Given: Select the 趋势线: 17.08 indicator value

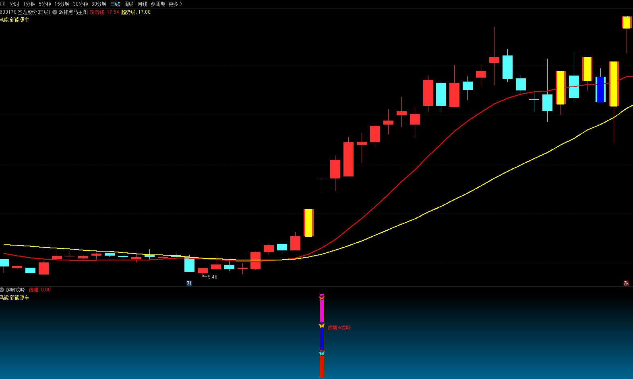Looking at the screenshot, I should pyautogui.click(x=136, y=12).
